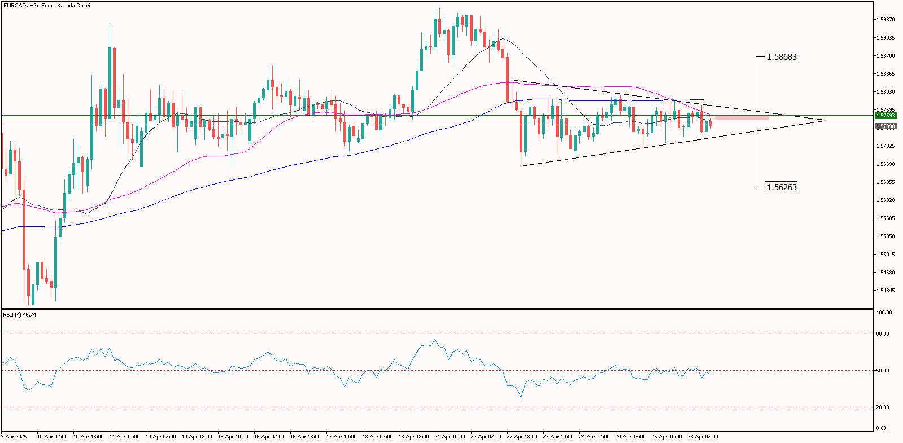Click the 1.56355 price axis value
Screen dimensions: 903x443
(887, 182)
